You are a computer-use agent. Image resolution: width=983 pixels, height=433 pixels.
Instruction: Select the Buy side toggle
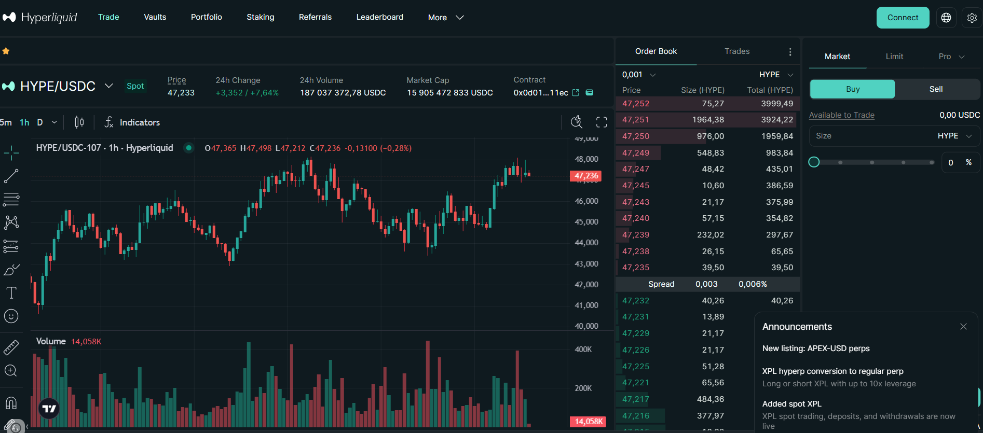(x=852, y=89)
